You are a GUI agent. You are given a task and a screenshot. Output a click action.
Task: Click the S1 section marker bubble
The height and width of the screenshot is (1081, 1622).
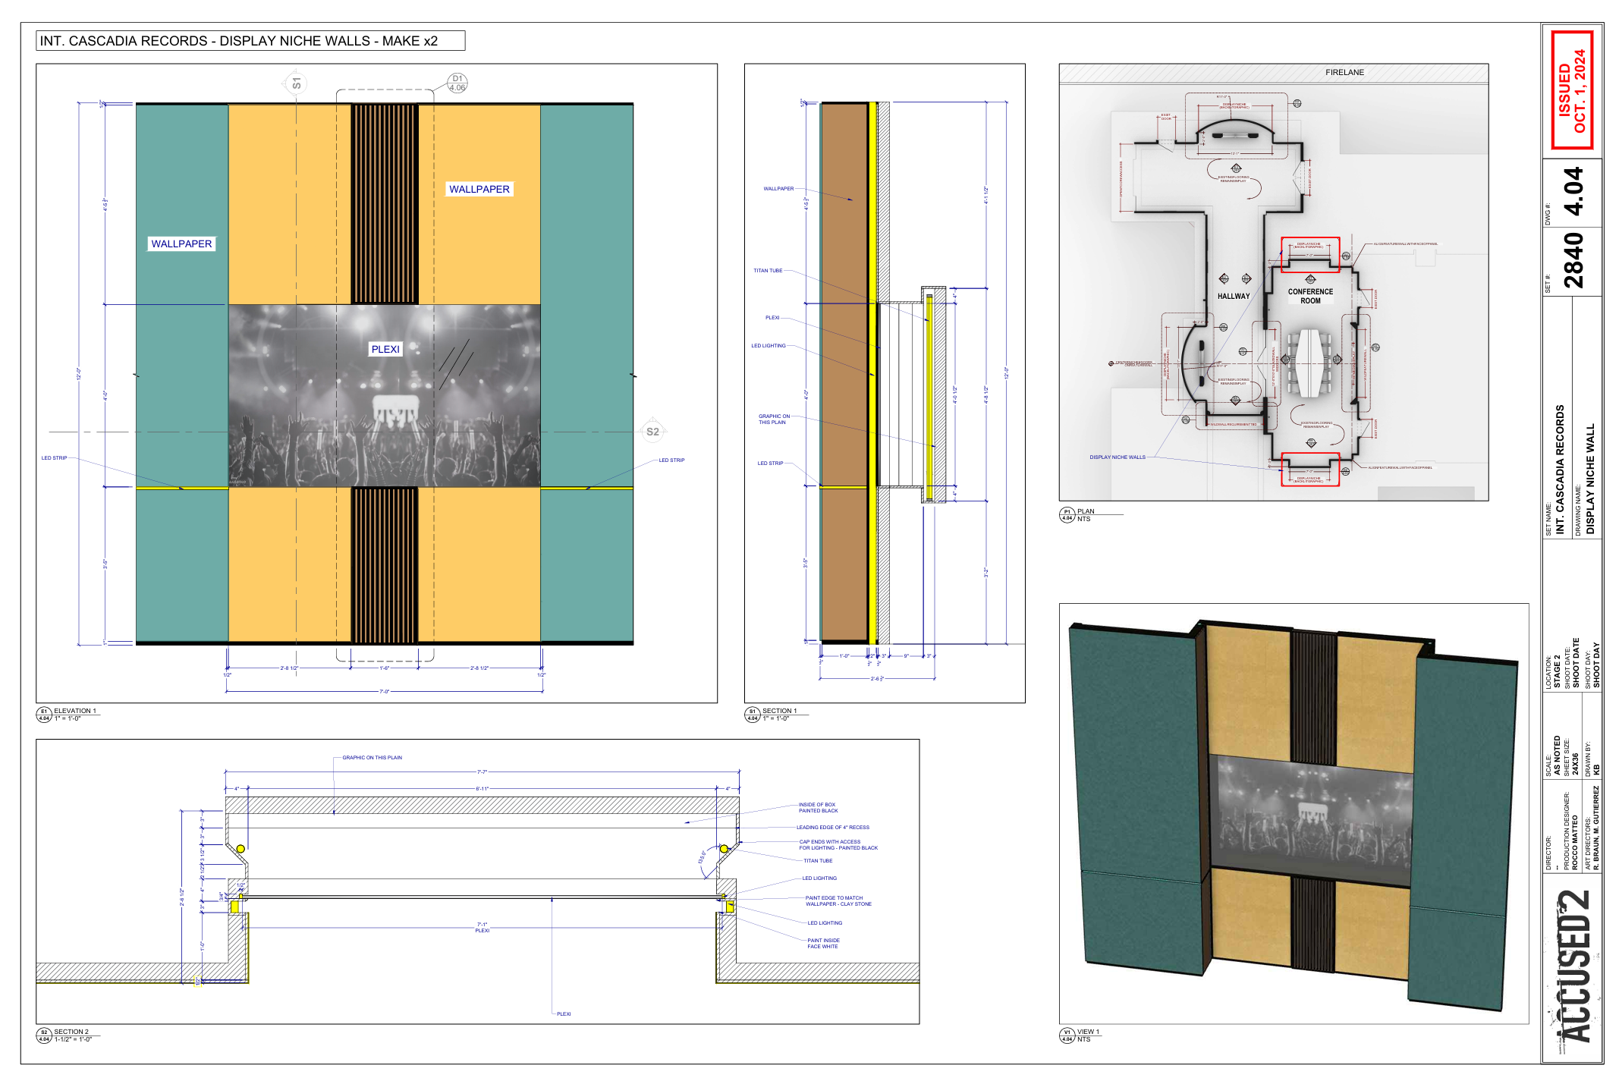click(x=296, y=83)
